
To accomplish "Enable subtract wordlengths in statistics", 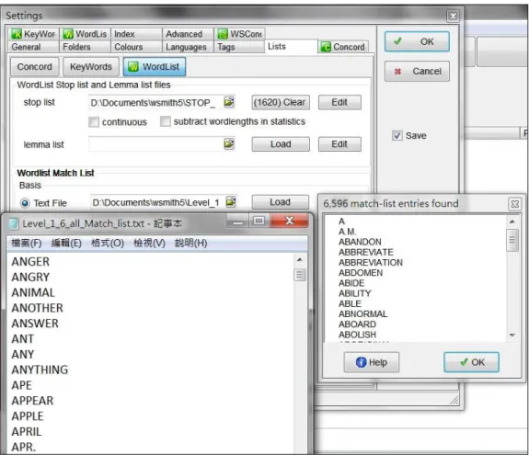I will [x=166, y=121].
